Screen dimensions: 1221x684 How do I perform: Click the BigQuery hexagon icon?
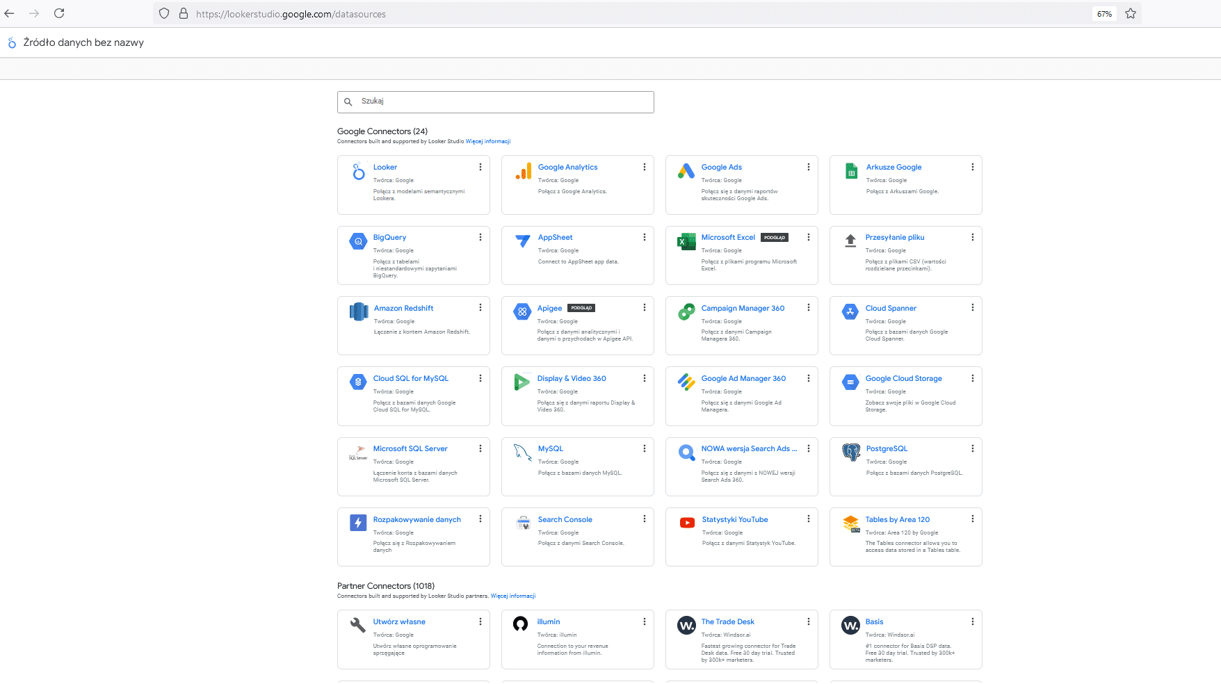tap(358, 242)
